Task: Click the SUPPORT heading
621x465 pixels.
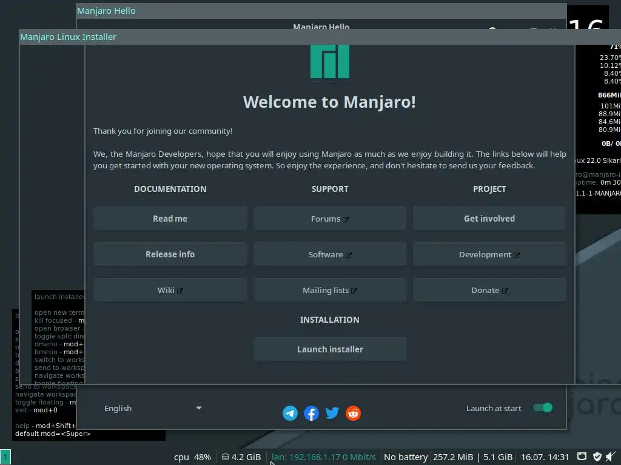Action: (x=330, y=189)
